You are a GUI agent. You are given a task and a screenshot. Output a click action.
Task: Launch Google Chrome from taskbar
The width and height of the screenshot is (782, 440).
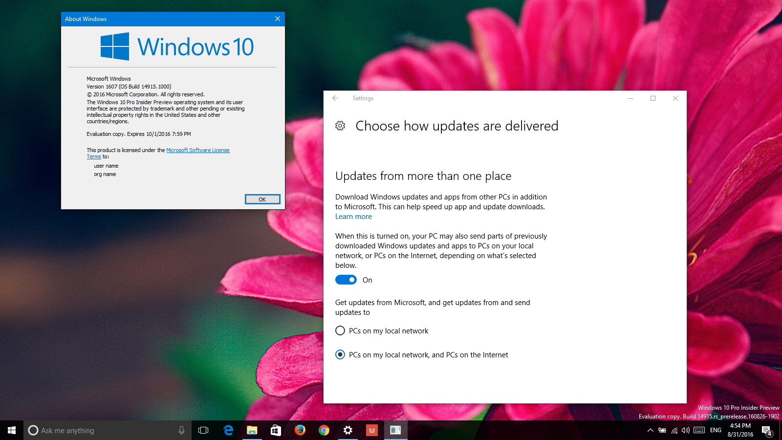click(324, 430)
